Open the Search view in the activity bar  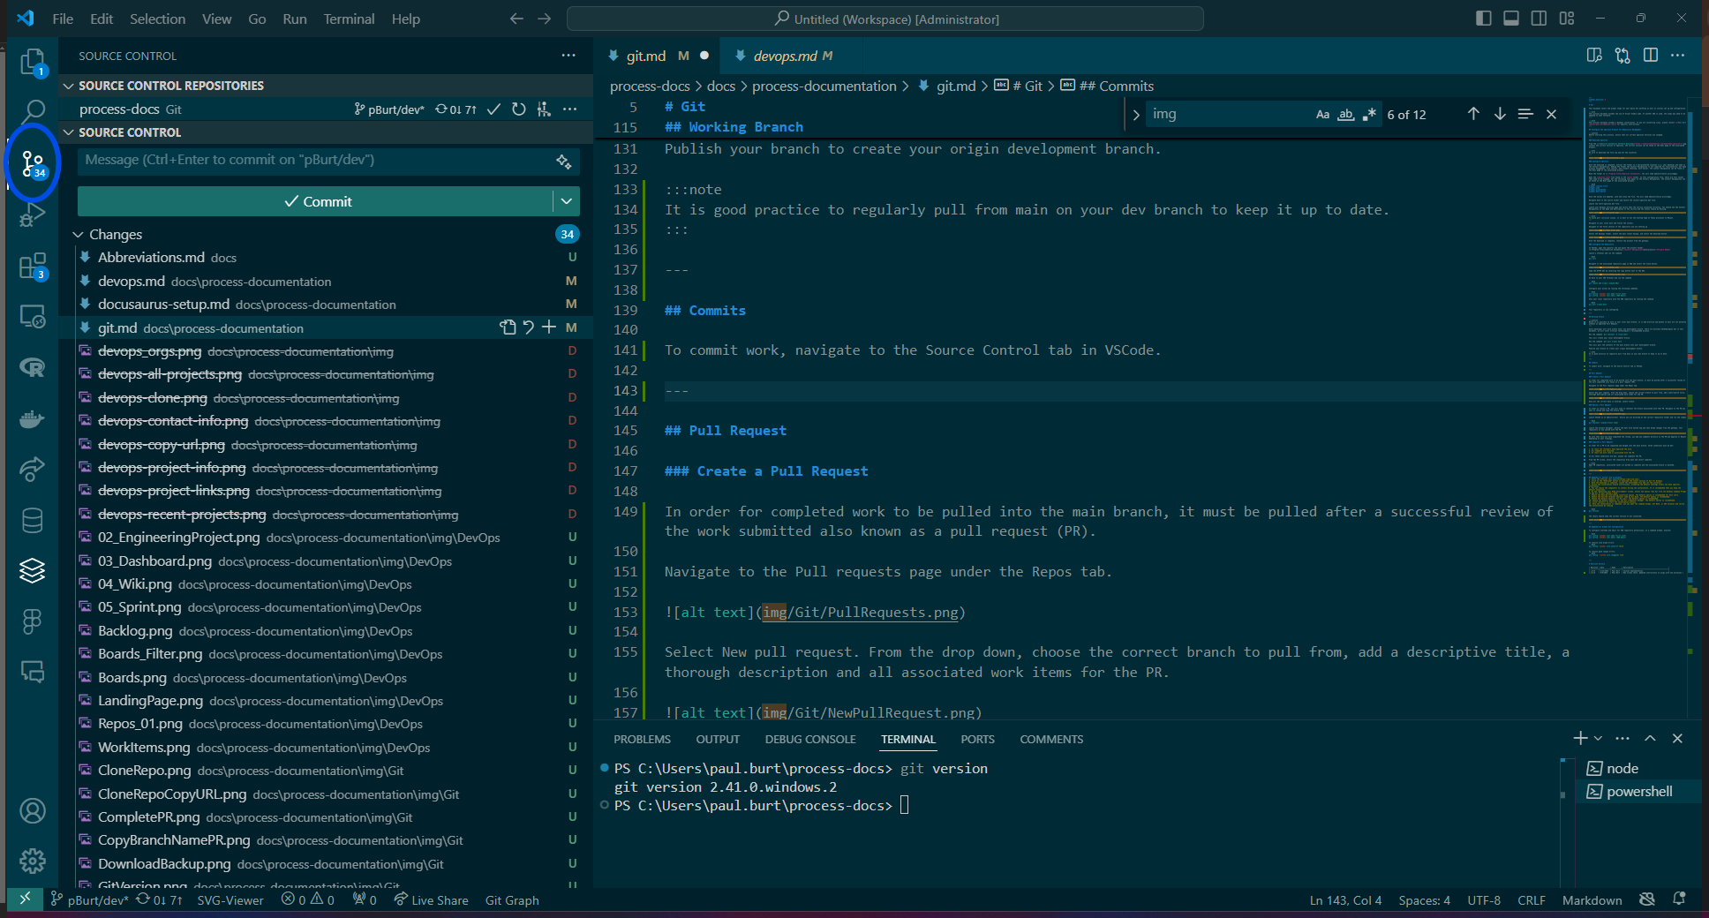coord(33,109)
